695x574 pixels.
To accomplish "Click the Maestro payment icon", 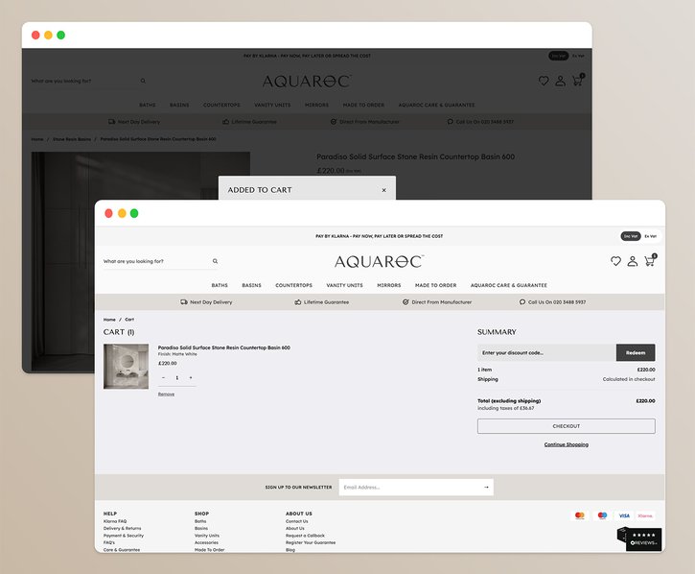I will point(602,515).
